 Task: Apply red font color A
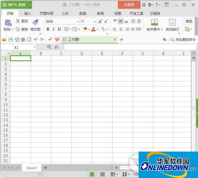pyautogui.click(x=93, y=29)
